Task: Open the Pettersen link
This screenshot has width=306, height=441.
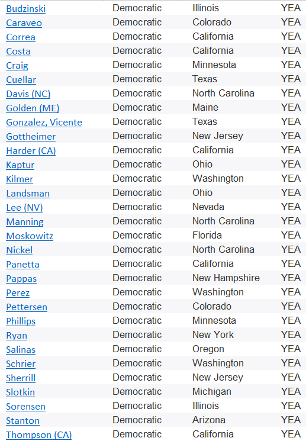Action: tap(27, 307)
